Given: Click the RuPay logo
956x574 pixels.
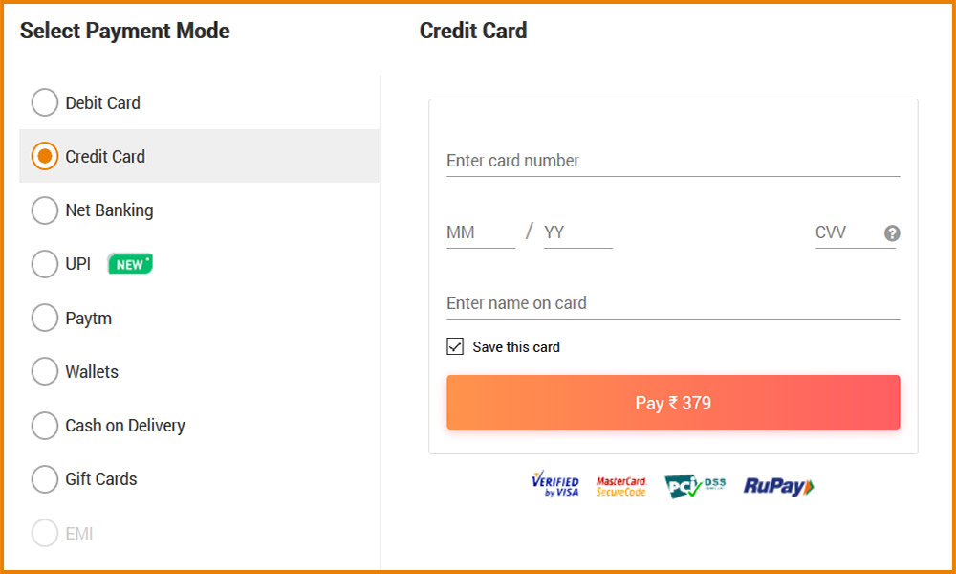Looking at the screenshot, I should click(778, 486).
